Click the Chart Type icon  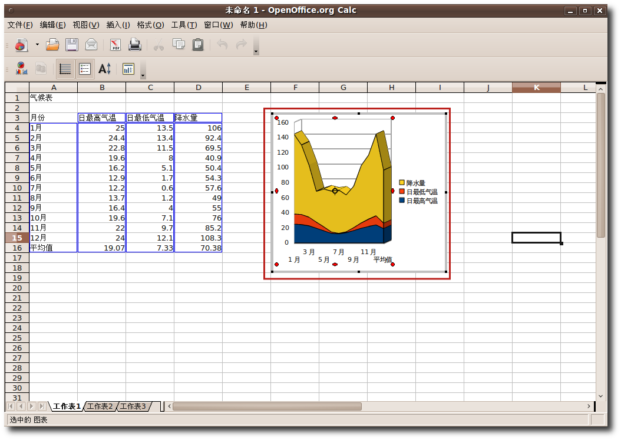pos(22,69)
